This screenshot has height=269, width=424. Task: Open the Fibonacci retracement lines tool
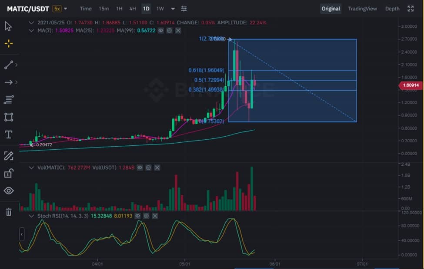coord(9,99)
